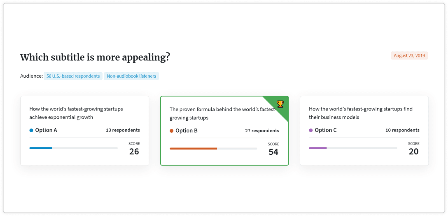Select the 50 U.S.-based respondents tag
The image size is (448, 216).
tap(73, 76)
